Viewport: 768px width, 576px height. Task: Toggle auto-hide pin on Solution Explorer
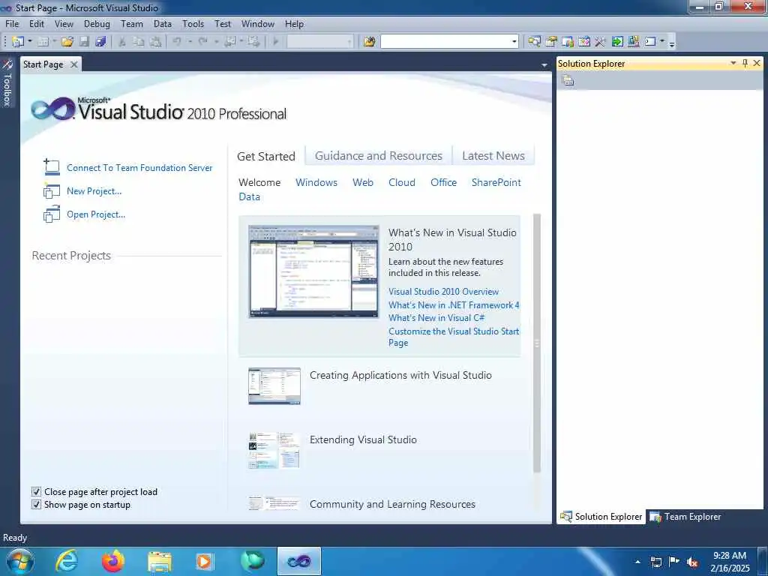745,63
